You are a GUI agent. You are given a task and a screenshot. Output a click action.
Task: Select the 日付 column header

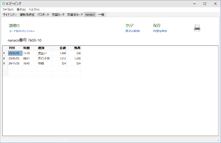15,48
